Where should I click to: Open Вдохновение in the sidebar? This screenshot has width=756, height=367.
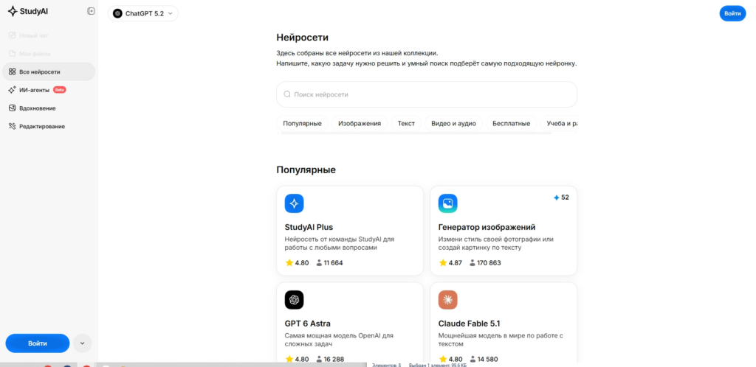[48, 108]
